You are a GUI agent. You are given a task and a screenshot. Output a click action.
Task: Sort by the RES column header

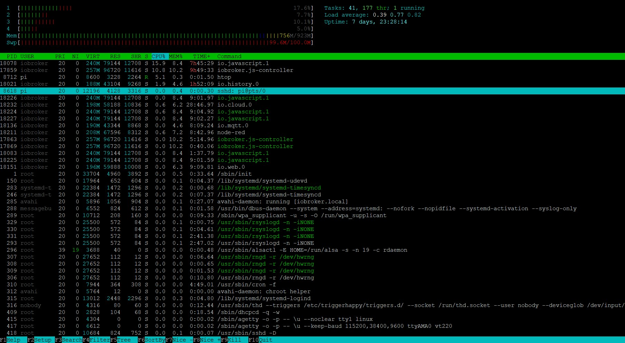coord(115,56)
